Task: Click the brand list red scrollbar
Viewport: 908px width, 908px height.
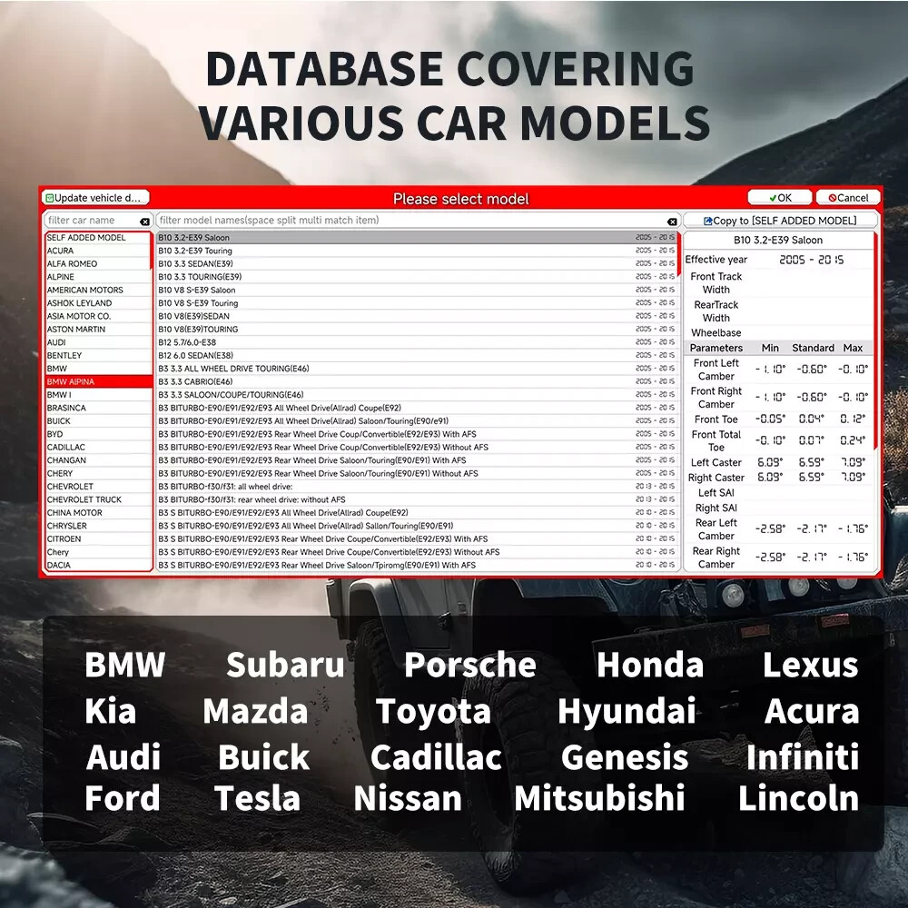Action: tap(152, 251)
